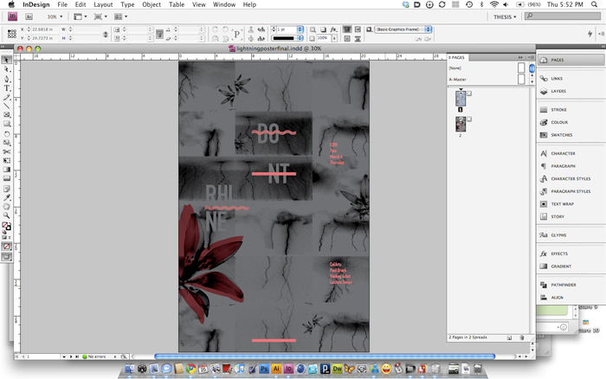Open the Layout menu

tap(103, 4)
